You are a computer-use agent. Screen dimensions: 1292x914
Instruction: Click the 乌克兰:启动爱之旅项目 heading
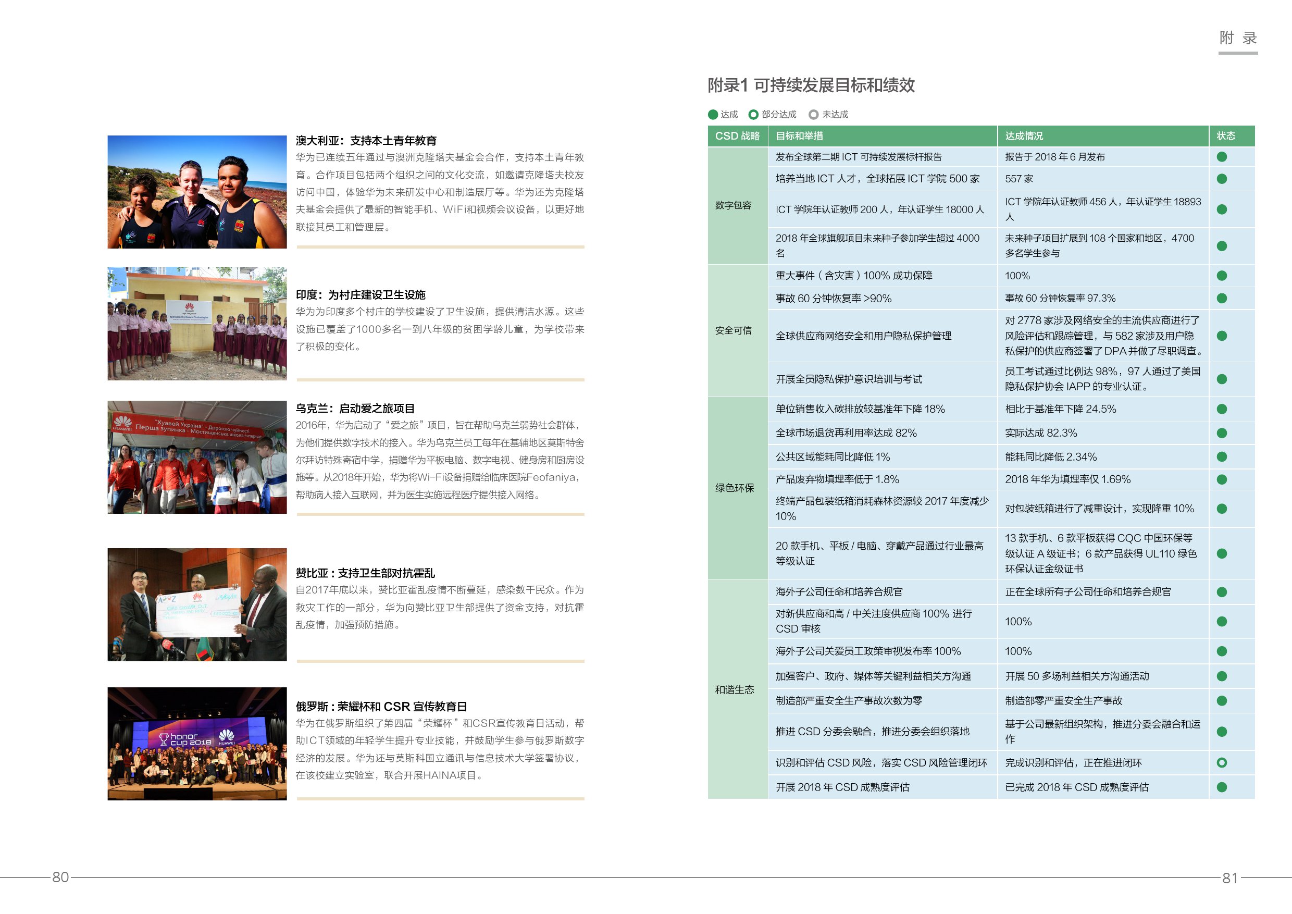coord(355,409)
